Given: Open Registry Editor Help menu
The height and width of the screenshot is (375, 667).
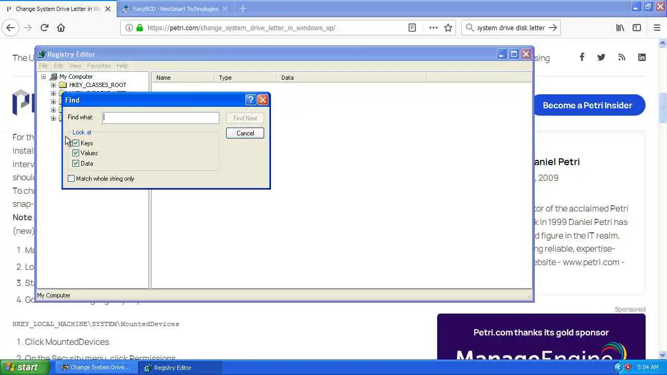Looking at the screenshot, I should click(122, 66).
